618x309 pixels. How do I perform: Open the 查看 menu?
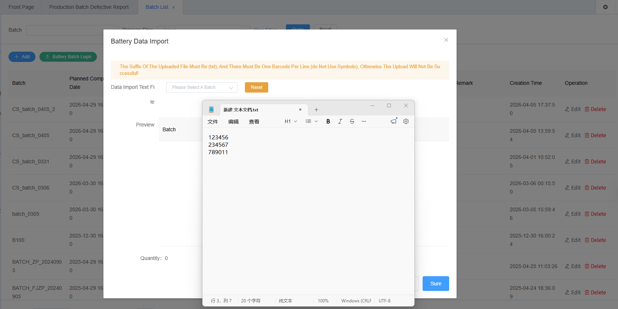point(254,122)
